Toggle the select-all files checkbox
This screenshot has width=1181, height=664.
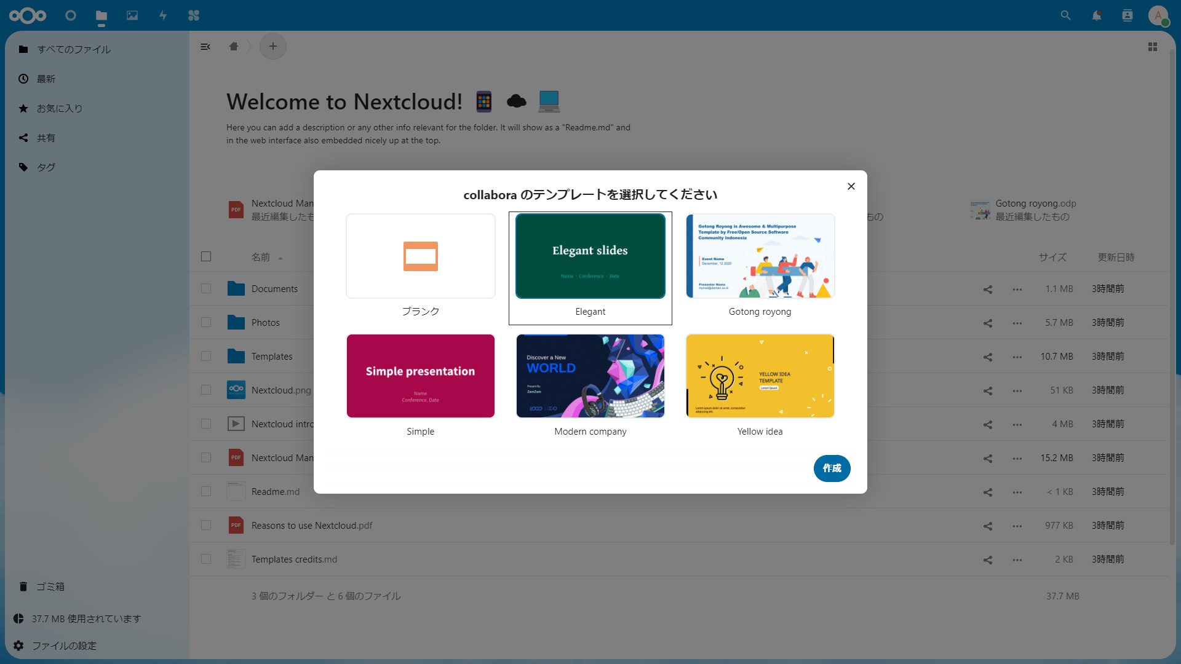click(x=206, y=257)
